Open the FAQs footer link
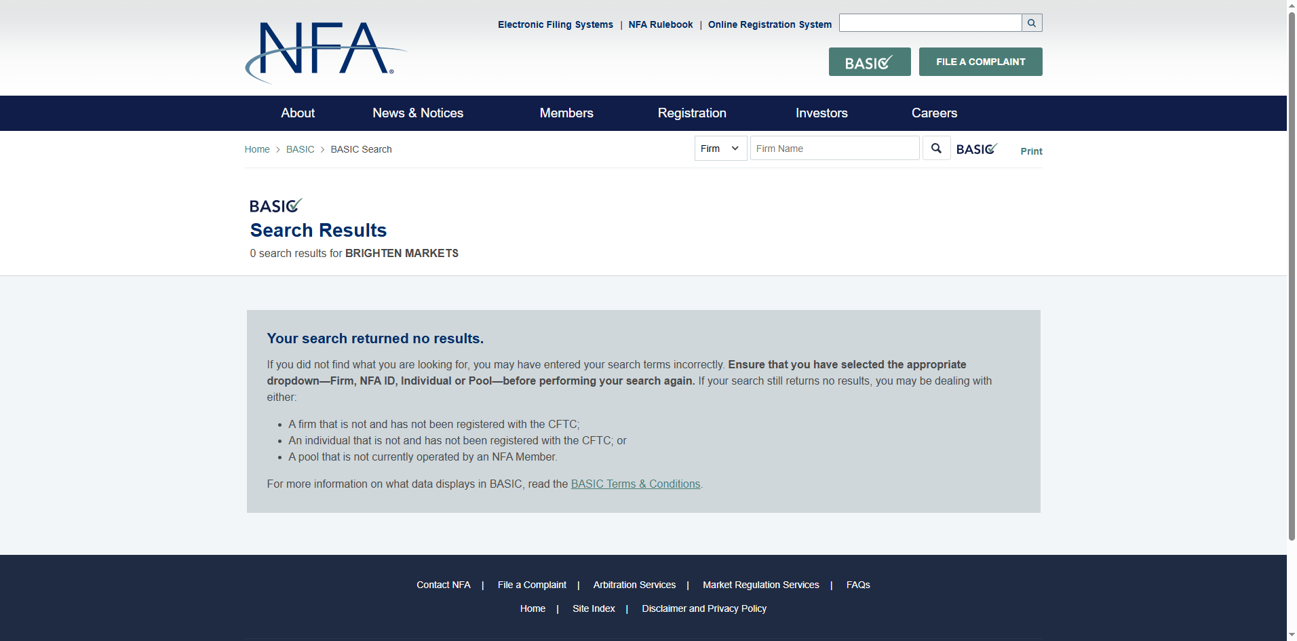Viewport: 1297px width, 641px height. point(858,585)
